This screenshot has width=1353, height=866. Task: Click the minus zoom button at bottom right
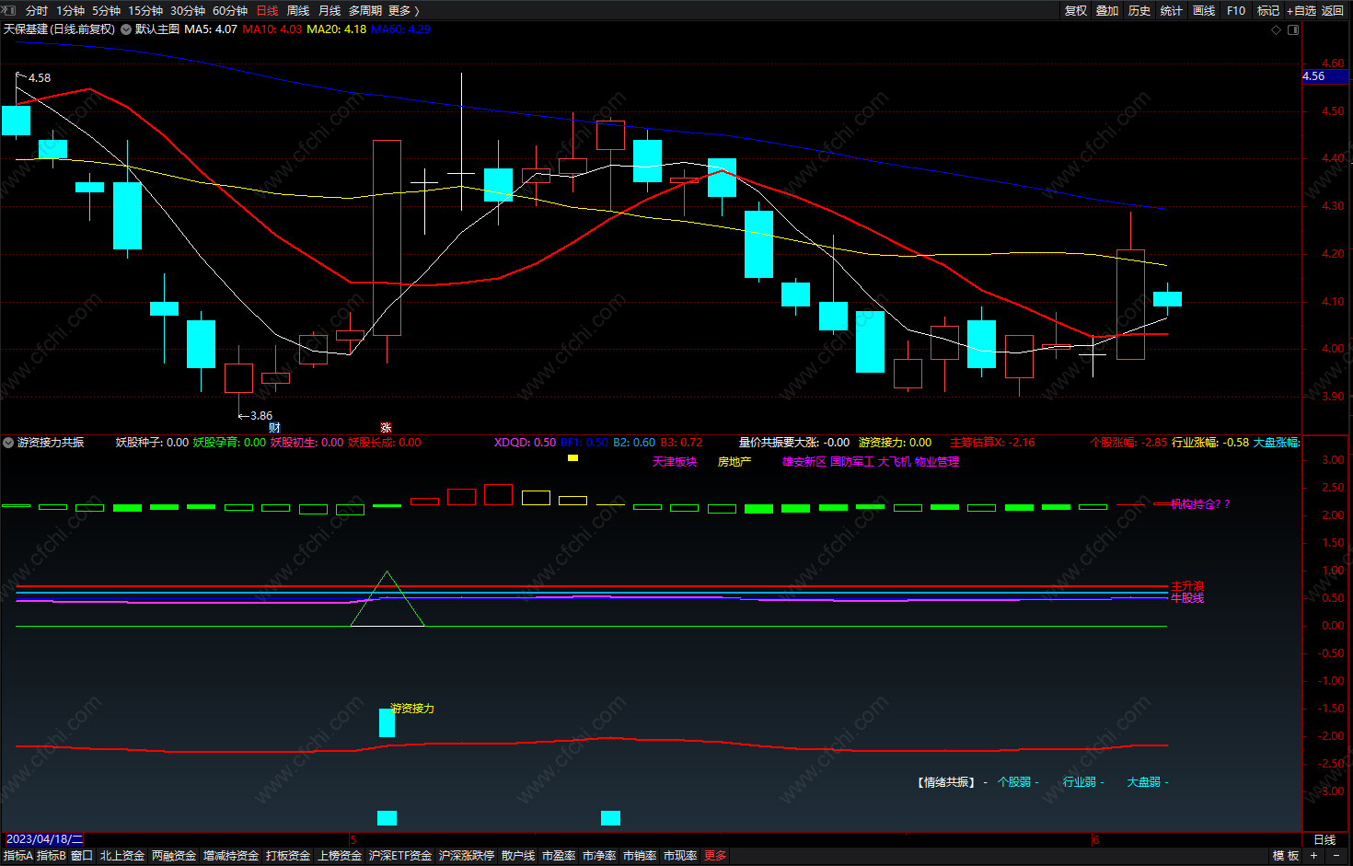[x=1336, y=856]
